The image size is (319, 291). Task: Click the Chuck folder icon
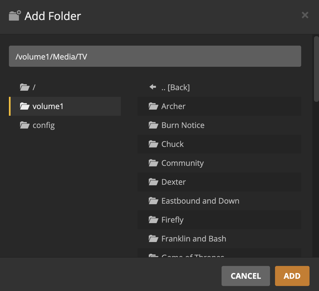153,144
